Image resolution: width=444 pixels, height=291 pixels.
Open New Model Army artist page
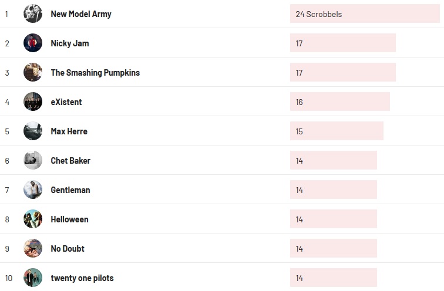click(x=81, y=14)
